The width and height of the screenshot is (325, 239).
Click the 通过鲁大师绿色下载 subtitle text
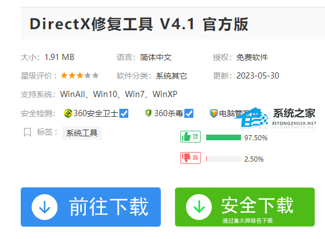248,220
